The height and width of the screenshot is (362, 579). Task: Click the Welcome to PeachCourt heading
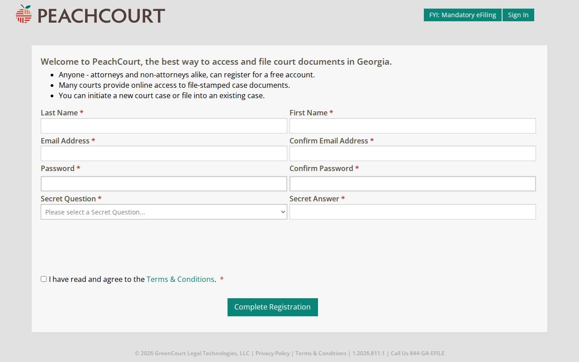pos(216,62)
